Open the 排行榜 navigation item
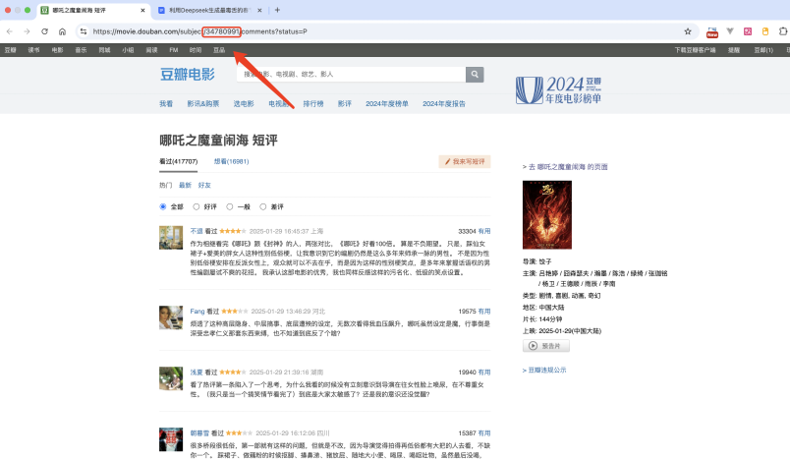 (x=313, y=103)
